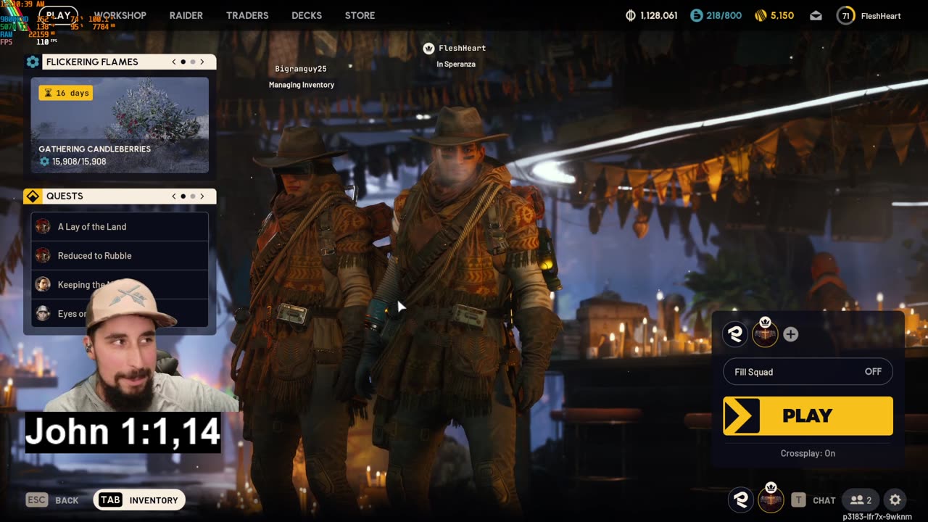This screenshot has height=522, width=928.
Task: Click the 15,908/15,908 candleberries progress
Action: [72, 162]
